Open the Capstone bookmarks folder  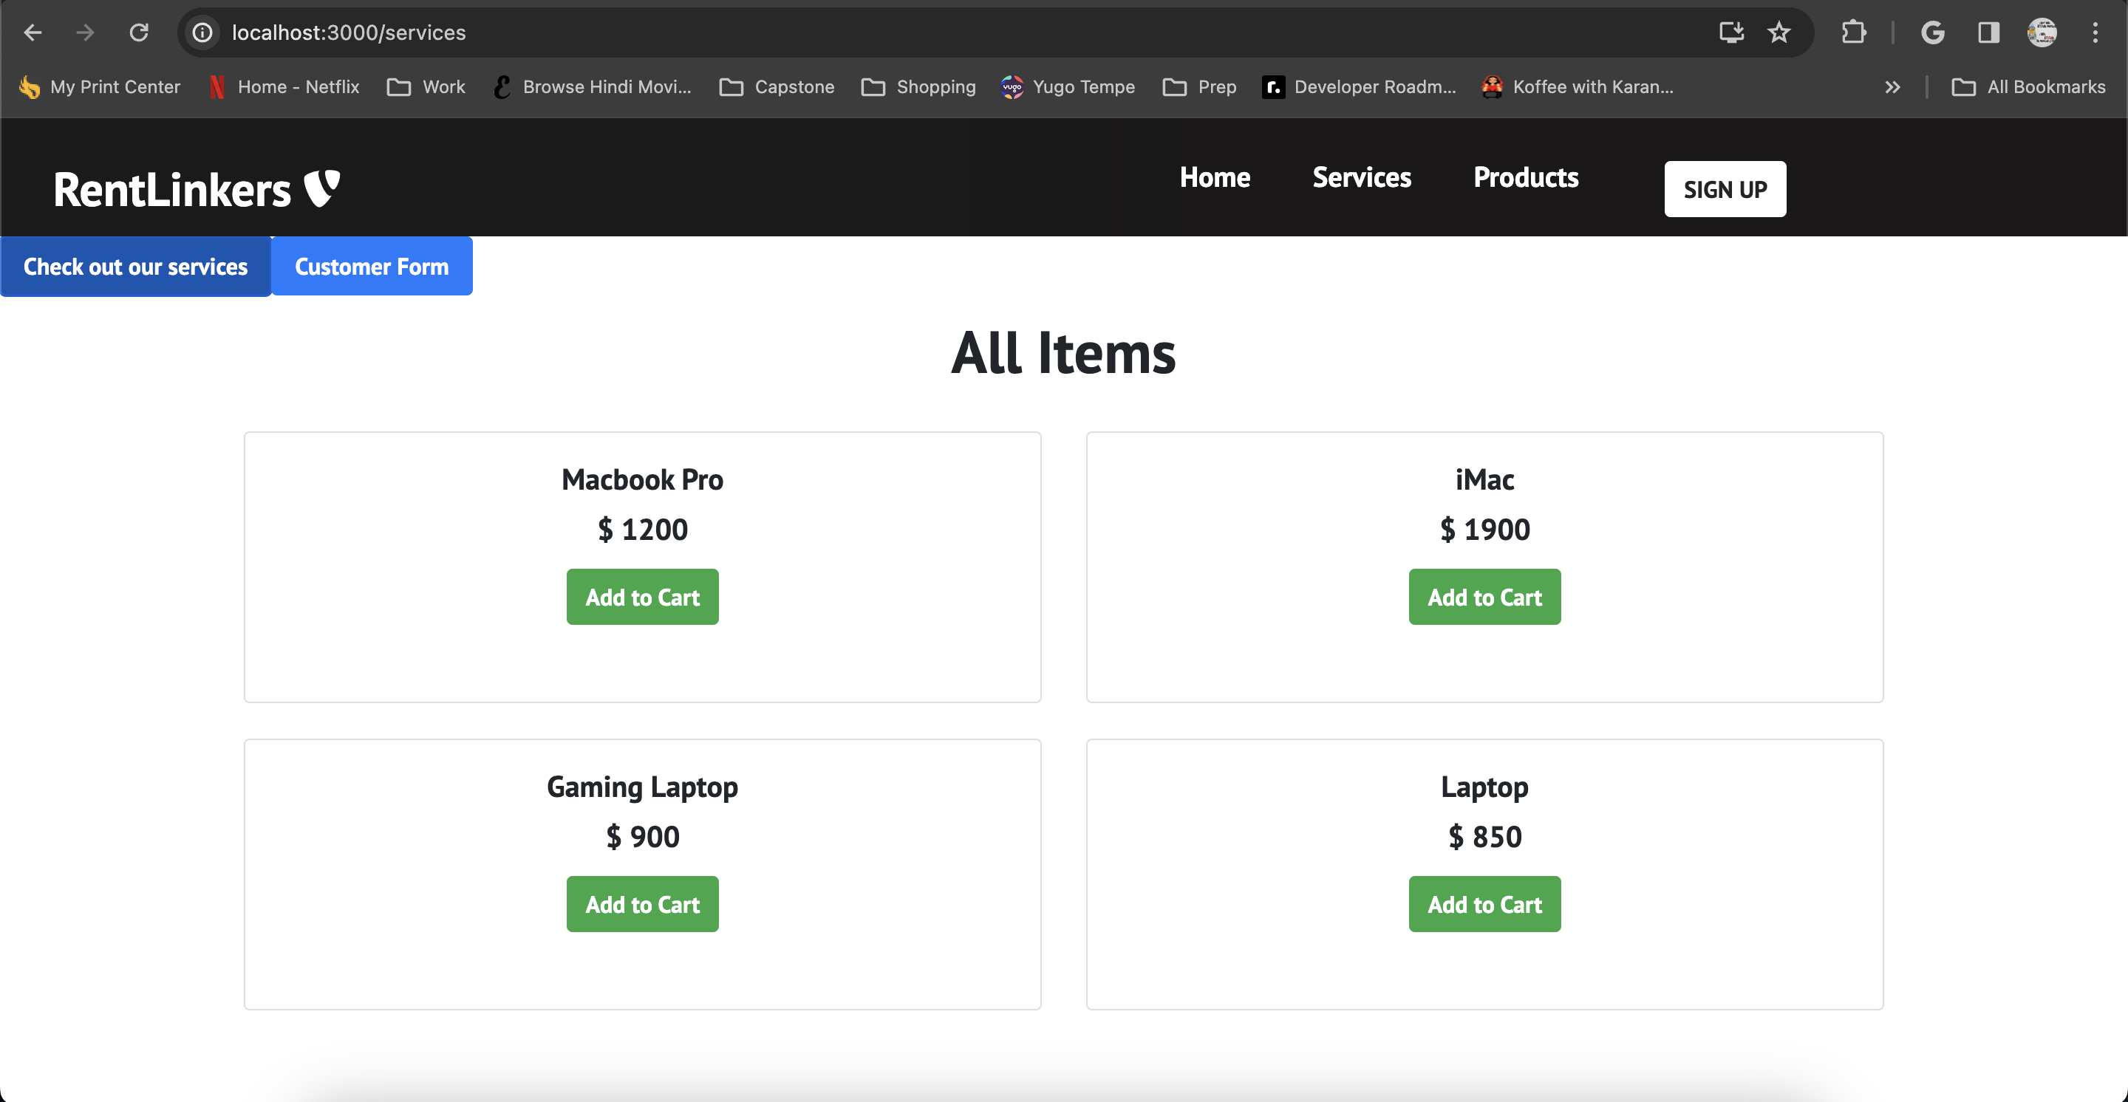point(777,86)
